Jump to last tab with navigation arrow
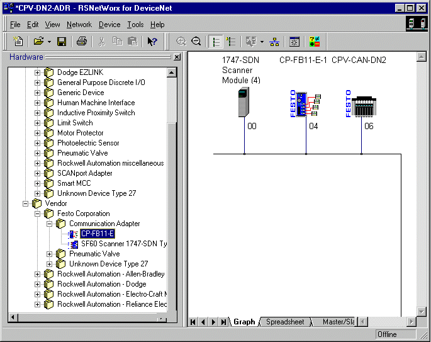 pyautogui.click(x=223, y=322)
